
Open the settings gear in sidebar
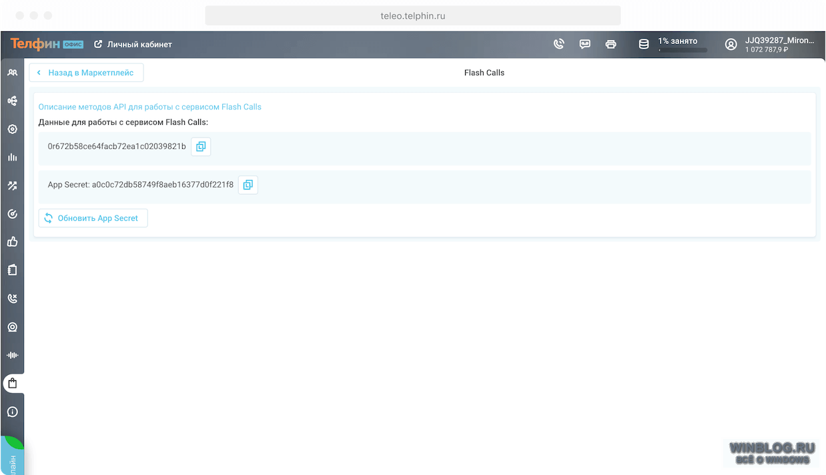(x=12, y=129)
